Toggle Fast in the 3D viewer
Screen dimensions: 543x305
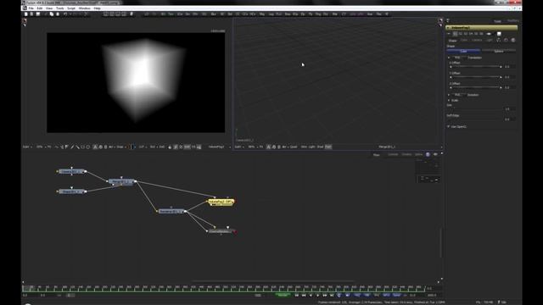coord(328,147)
